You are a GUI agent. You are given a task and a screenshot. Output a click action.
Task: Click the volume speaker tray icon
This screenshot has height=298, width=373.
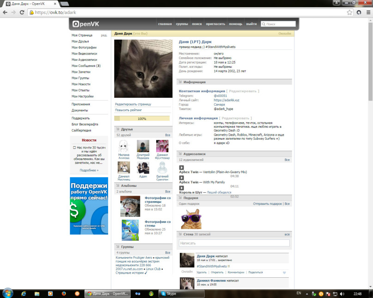(342, 294)
